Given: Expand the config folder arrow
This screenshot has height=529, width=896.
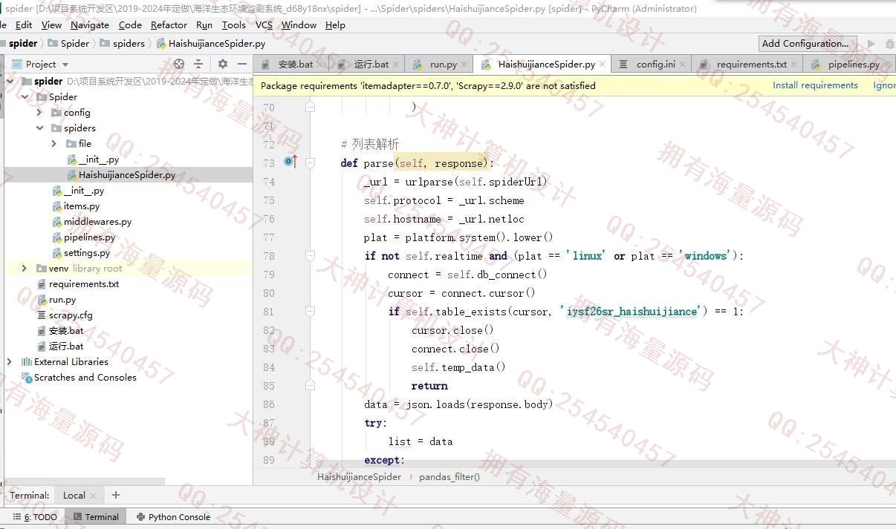Looking at the screenshot, I should 39,112.
